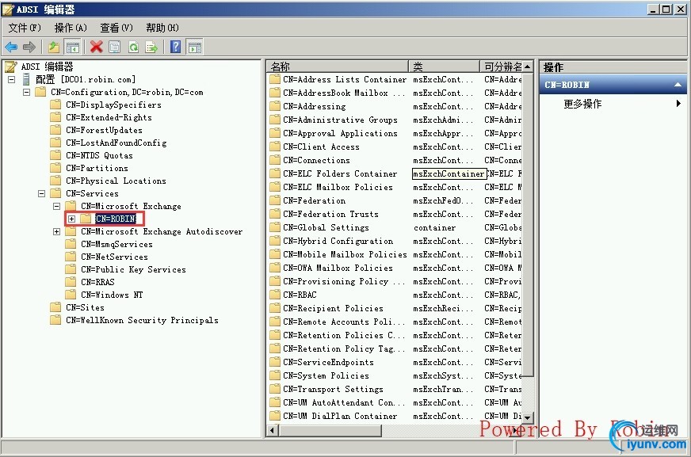Collapse the CN=Microsoft Exchange node
Screen dimensions: 691x457
point(57,206)
